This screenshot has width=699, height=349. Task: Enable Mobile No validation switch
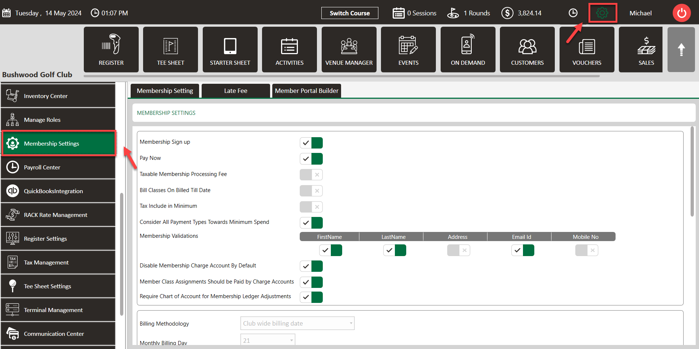pyautogui.click(x=587, y=250)
